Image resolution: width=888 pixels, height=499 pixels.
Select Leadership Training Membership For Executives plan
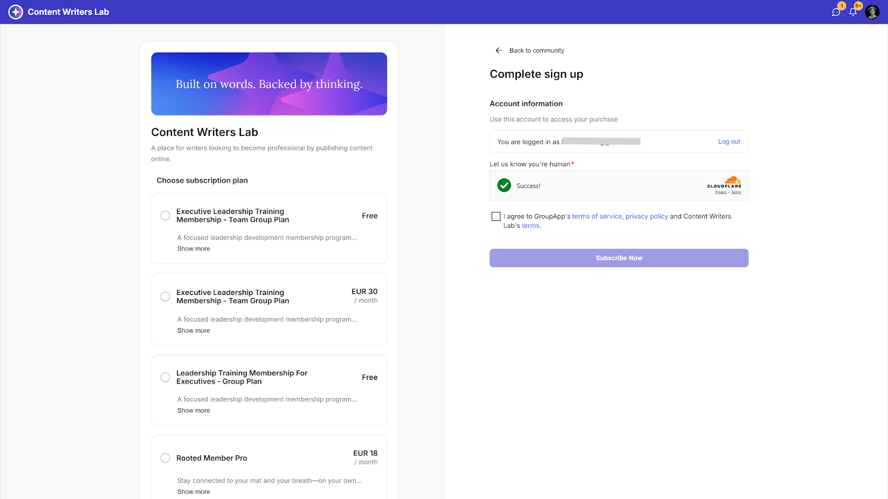pyautogui.click(x=165, y=378)
